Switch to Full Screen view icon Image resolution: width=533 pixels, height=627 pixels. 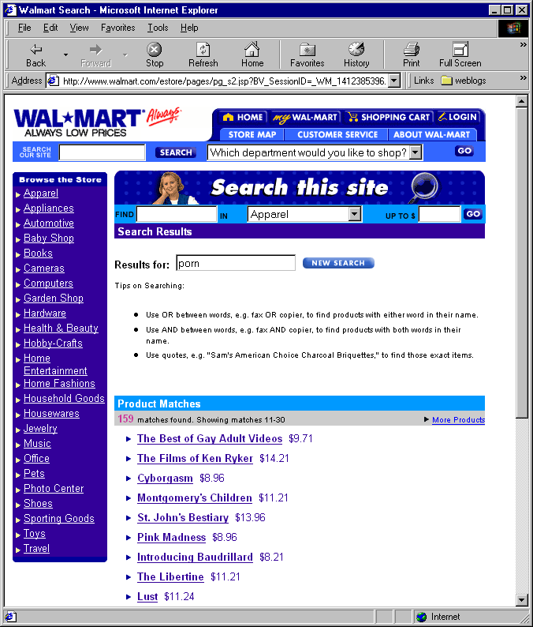click(460, 50)
